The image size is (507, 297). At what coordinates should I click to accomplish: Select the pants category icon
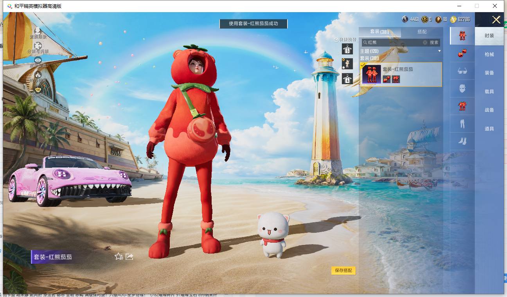pos(462,124)
